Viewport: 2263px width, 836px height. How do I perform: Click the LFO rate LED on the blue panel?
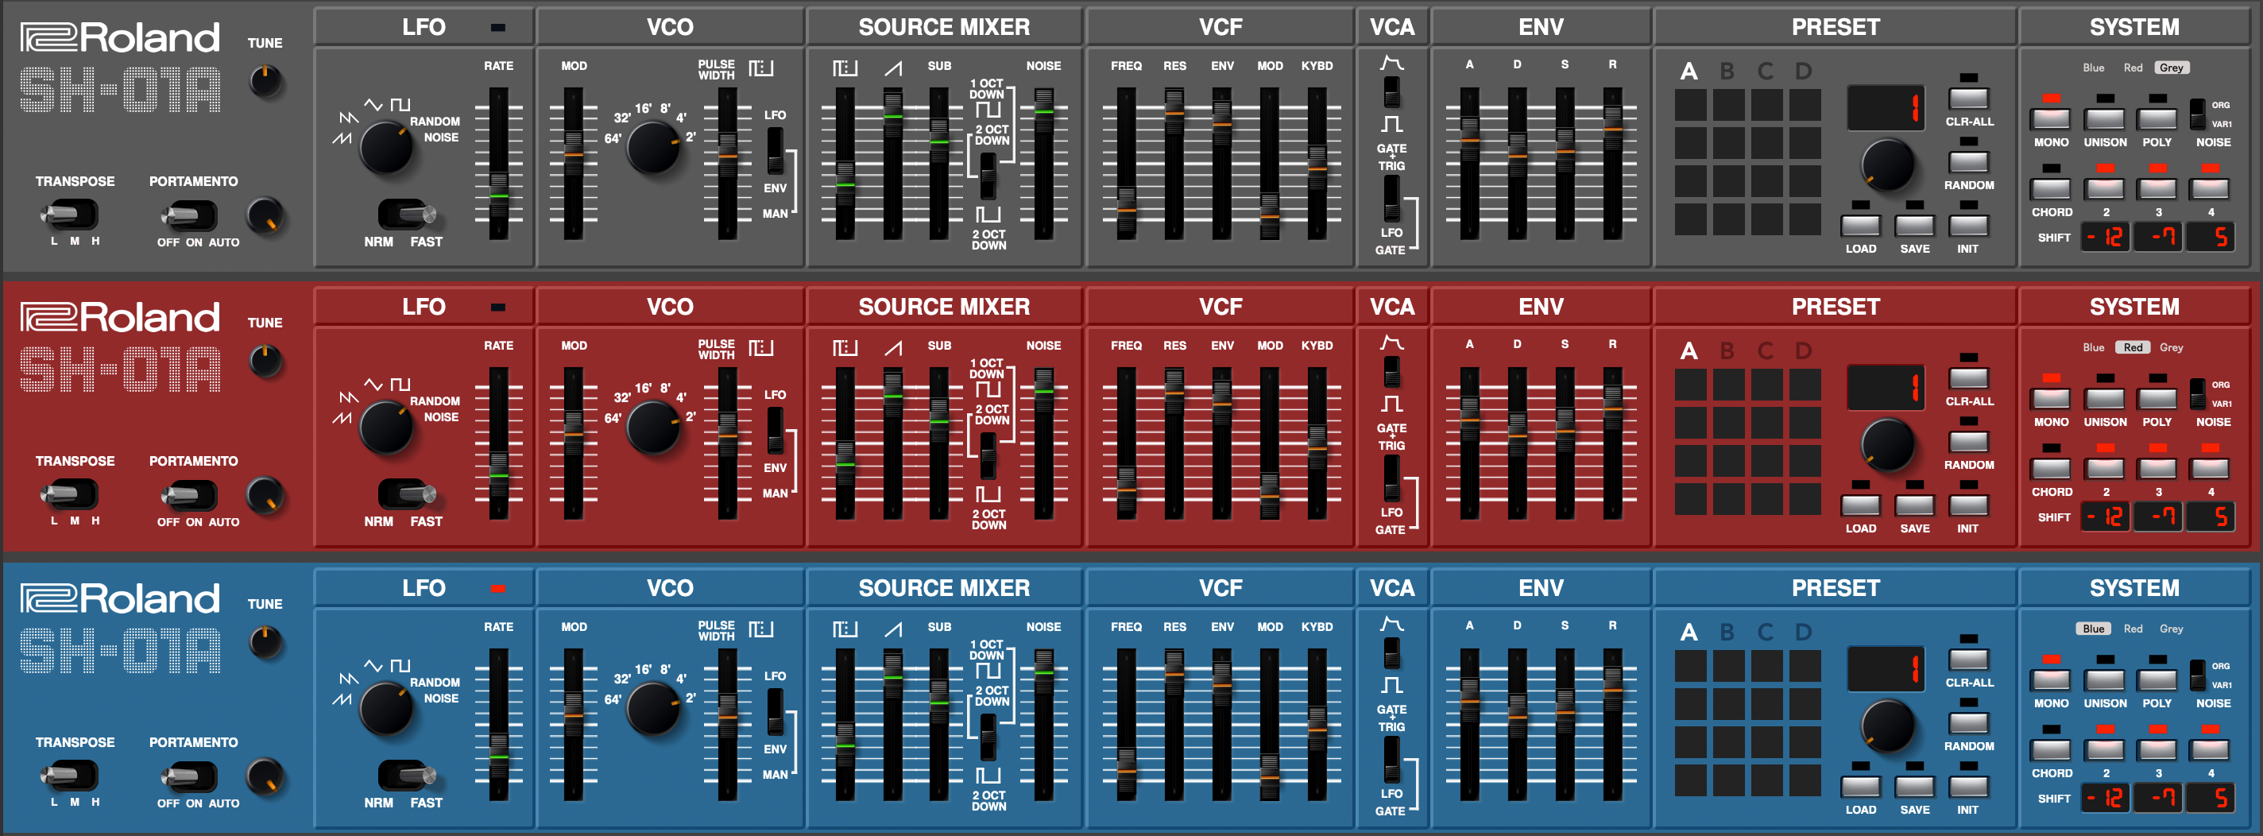[x=498, y=588]
